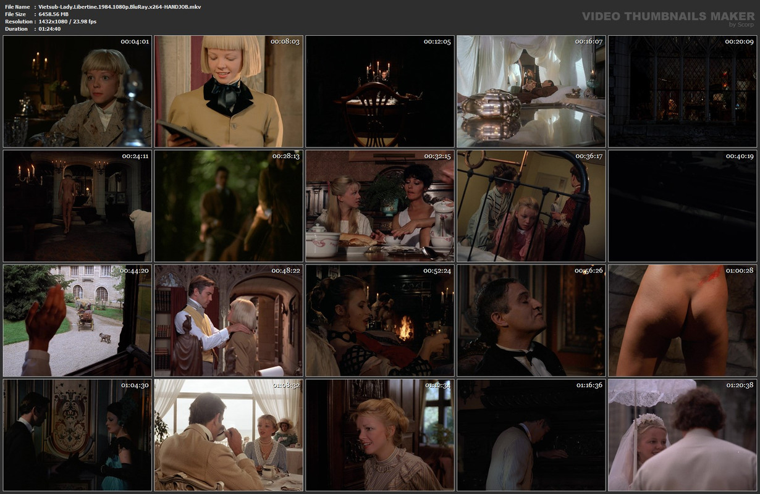
Task: Click the thumbnail stamped 01:00:28
Action: (683, 321)
